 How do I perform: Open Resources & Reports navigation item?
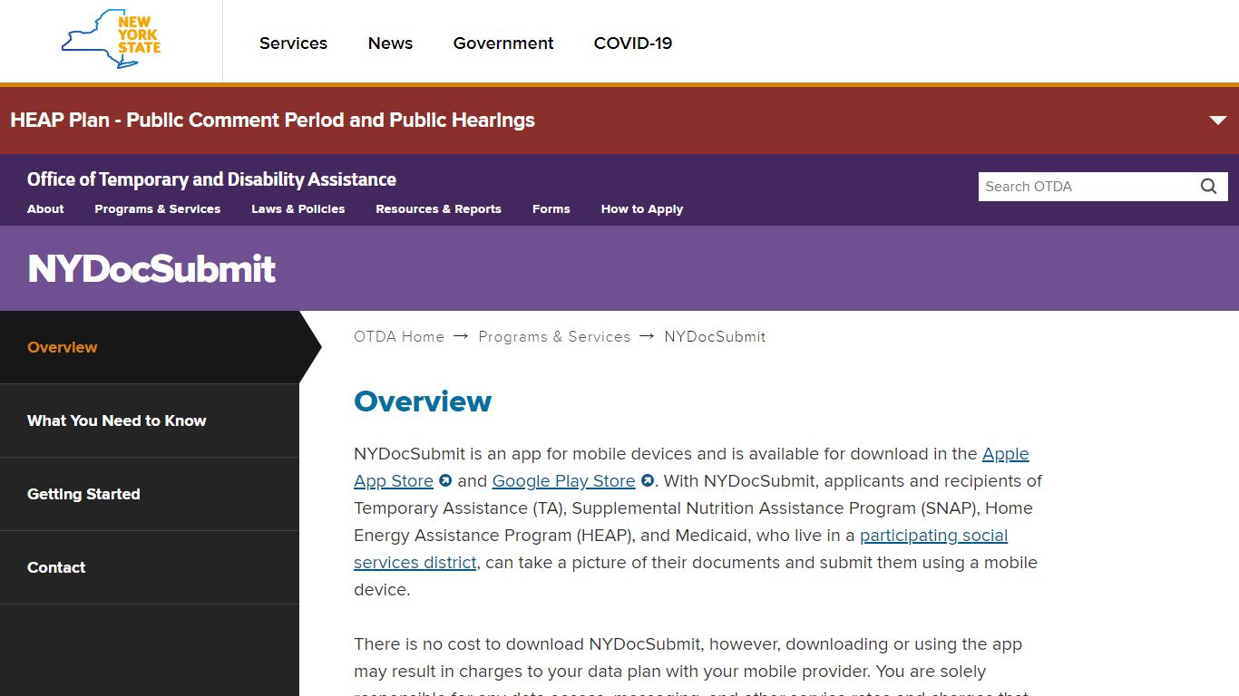[439, 208]
